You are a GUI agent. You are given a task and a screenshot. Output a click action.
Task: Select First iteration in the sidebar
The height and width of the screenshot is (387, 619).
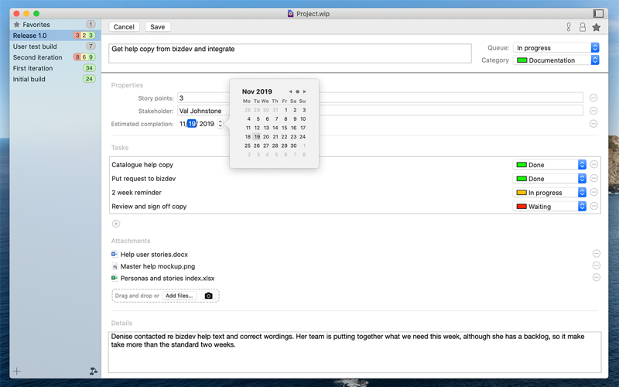55,68
